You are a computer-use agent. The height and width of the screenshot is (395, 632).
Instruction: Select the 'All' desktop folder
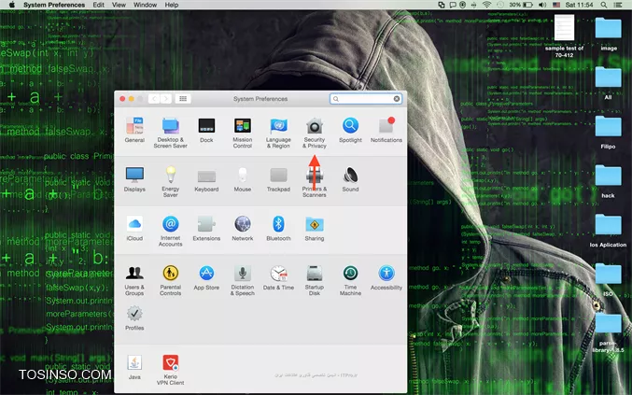point(609,83)
